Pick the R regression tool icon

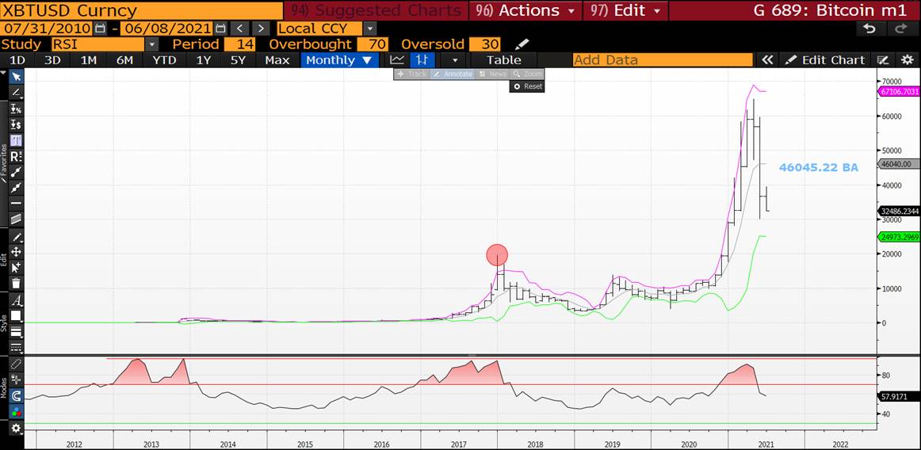click(17, 156)
